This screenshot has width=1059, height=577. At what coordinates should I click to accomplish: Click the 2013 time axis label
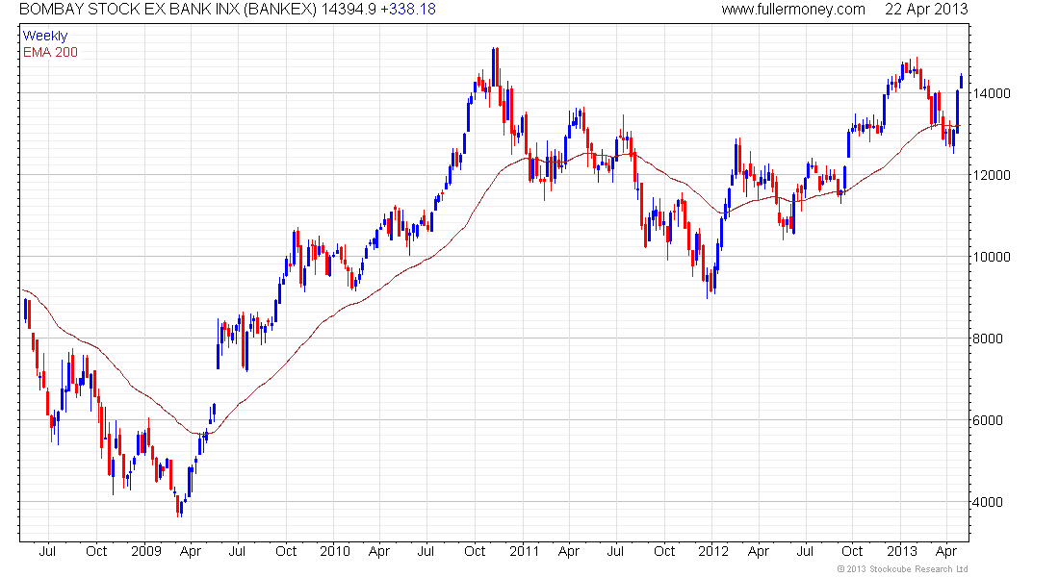click(902, 551)
